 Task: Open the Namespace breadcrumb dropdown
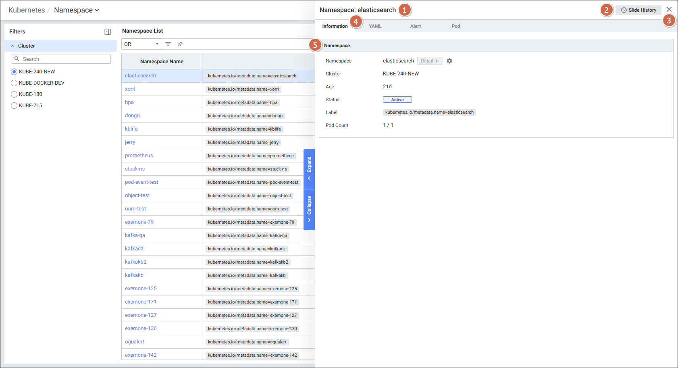pos(76,10)
